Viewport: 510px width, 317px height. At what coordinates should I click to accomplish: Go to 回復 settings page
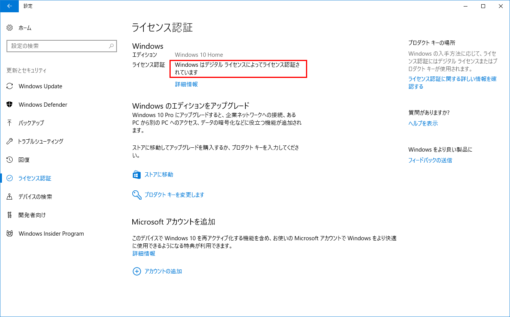[24, 160]
